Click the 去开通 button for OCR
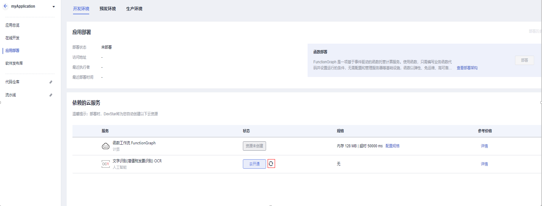This screenshot has height=206, width=542. (254, 164)
